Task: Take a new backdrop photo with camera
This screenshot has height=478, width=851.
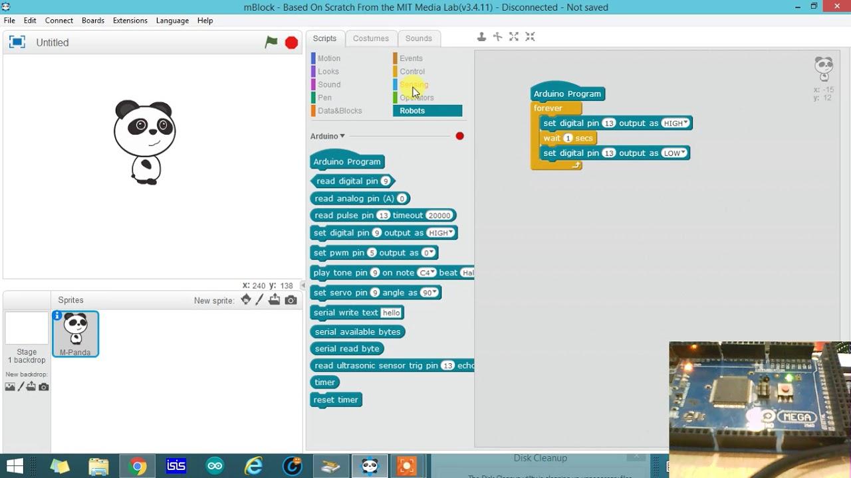Action: (44, 386)
